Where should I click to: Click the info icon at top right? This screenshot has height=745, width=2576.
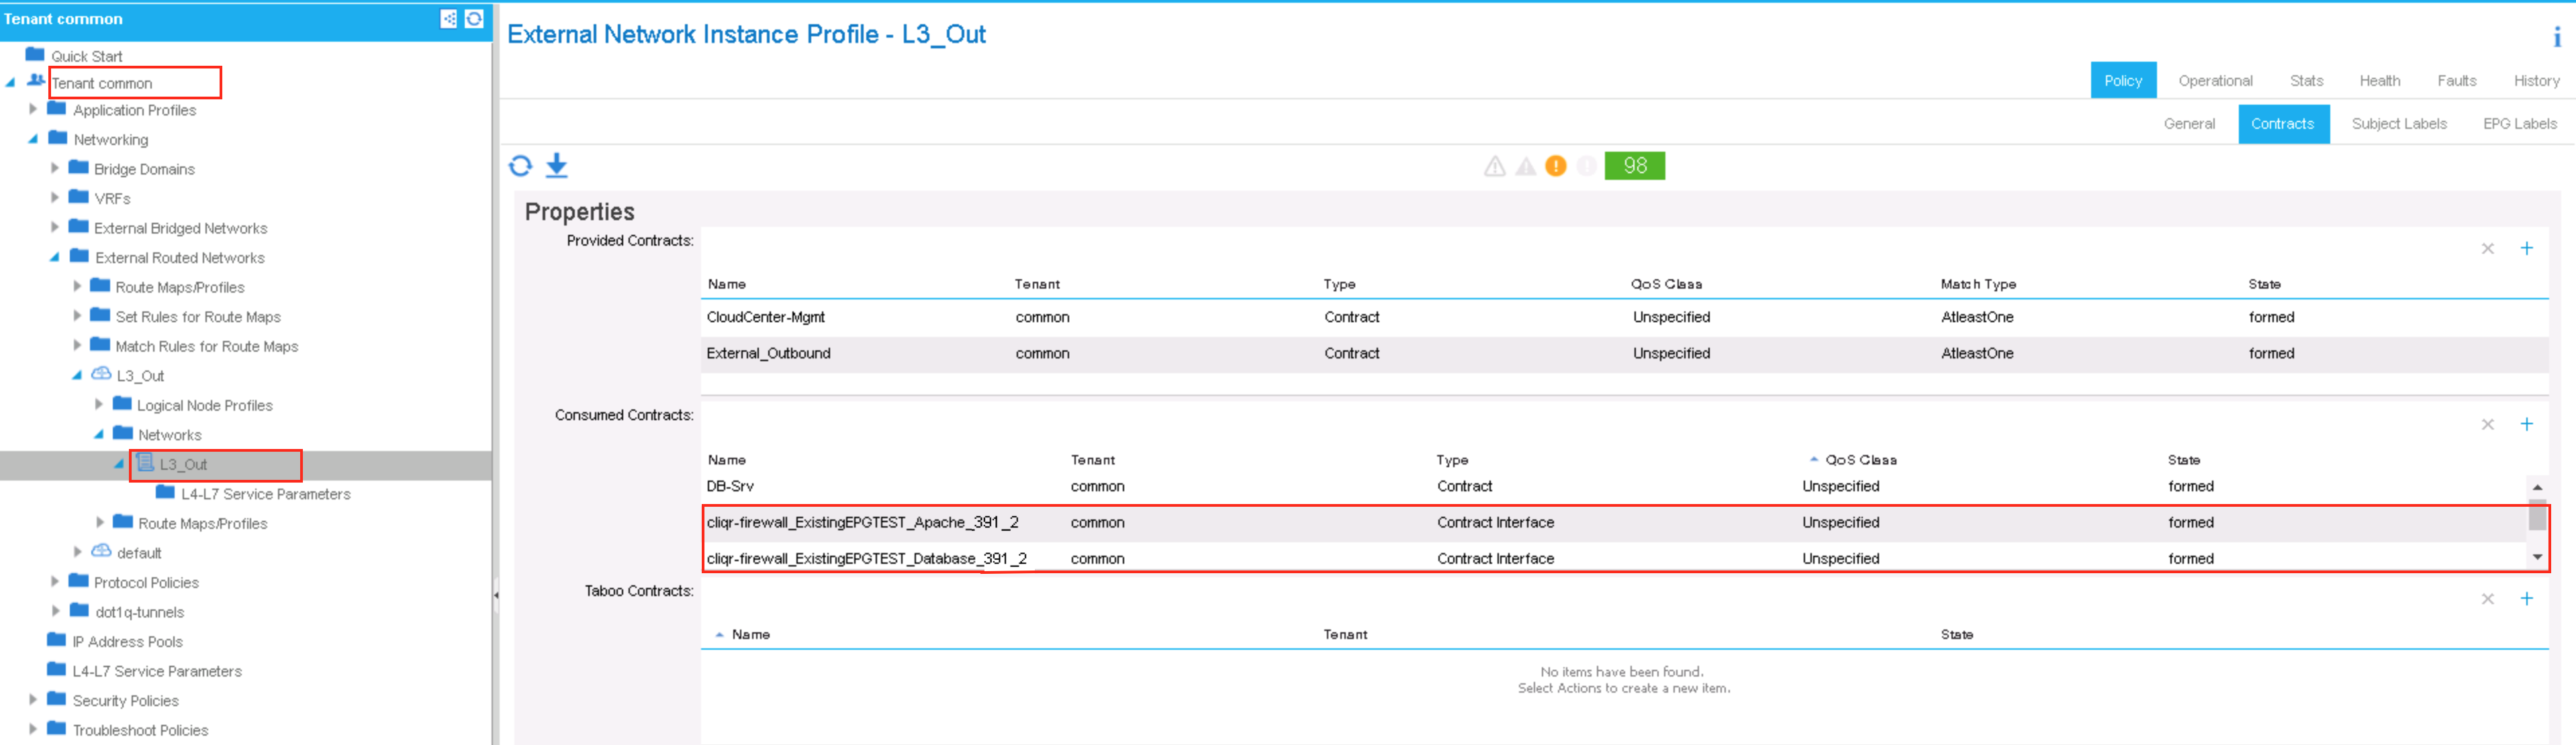[2557, 37]
